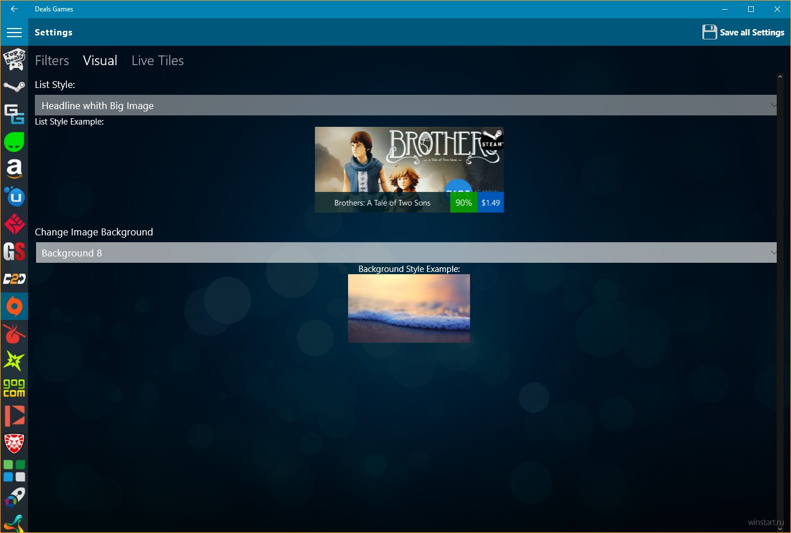Screen dimensions: 791x533
Task: Open the hamburger navigation menu
Action: pyautogui.click(x=14, y=33)
